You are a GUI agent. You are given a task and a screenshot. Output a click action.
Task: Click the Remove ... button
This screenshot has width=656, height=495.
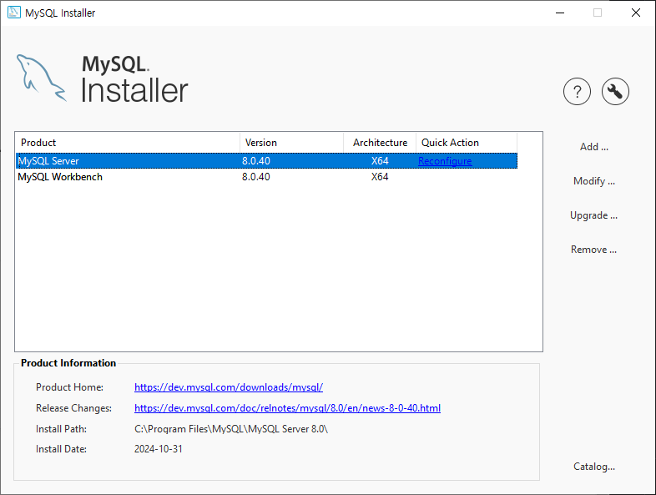point(593,250)
